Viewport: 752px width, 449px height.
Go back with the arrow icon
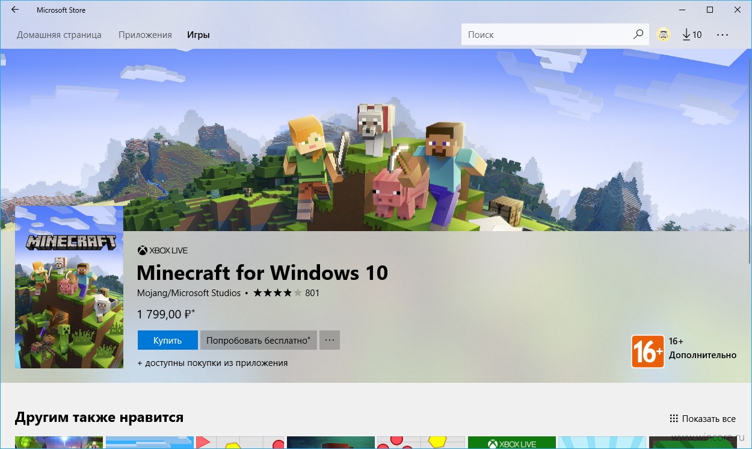(x=14, y=10)
